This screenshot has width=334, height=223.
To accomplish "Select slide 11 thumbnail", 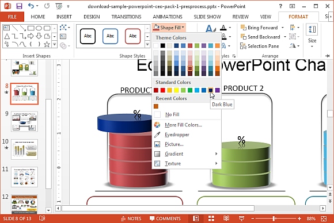I will click(x=25, y=177).
